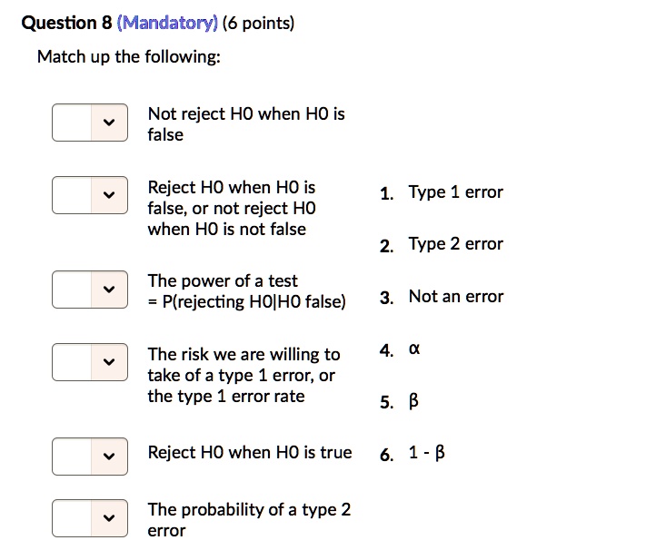This screenshot has height=560, width=656.
Task: Click chevron arrow beside probability of type 2 error
Action: pos(109,518)
